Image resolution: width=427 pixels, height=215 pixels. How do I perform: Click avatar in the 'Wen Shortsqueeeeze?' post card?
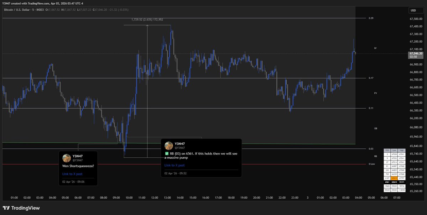pyautogui.click(x=66, y=158)
